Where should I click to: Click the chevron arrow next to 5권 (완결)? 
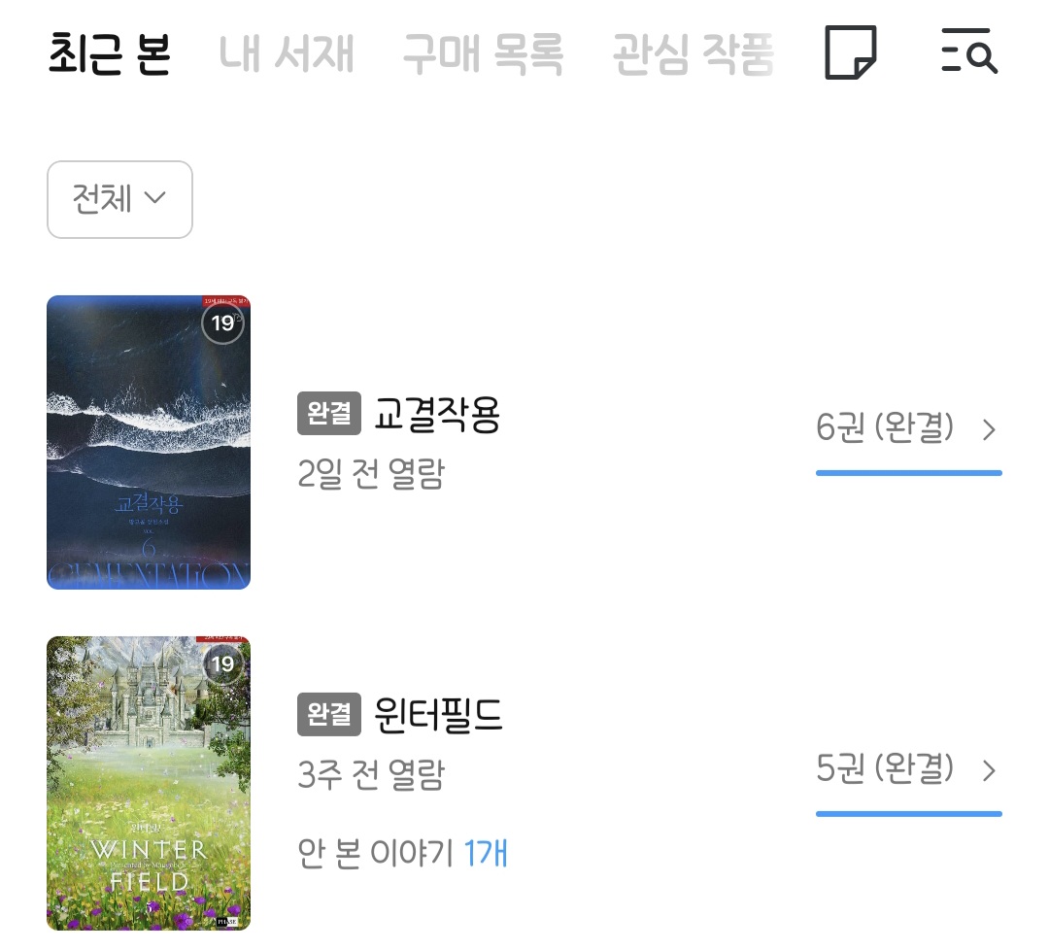989,770
